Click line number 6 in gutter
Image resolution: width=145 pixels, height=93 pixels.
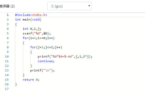[x=8, y=38]
